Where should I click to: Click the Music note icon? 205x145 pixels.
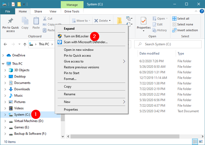point(11,96)
